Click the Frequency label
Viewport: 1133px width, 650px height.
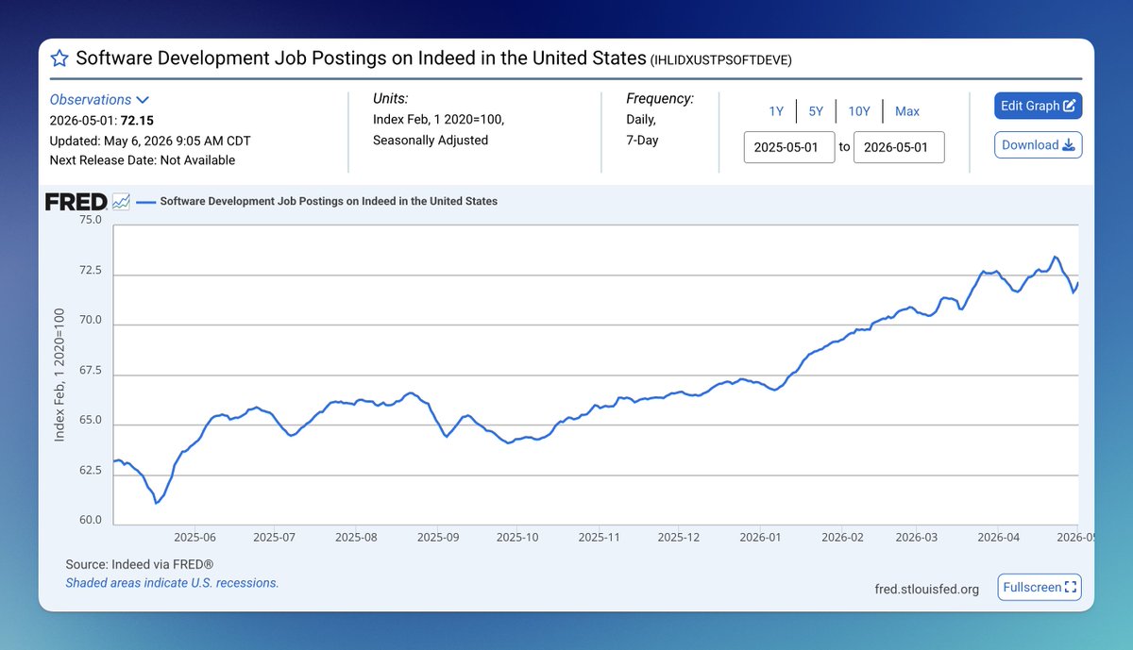[660, 99]
